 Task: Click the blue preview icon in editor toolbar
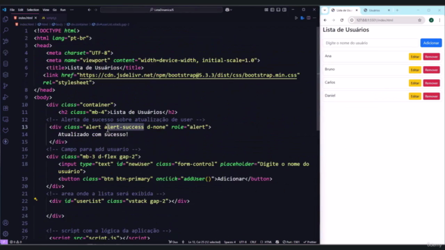[302, 18]
